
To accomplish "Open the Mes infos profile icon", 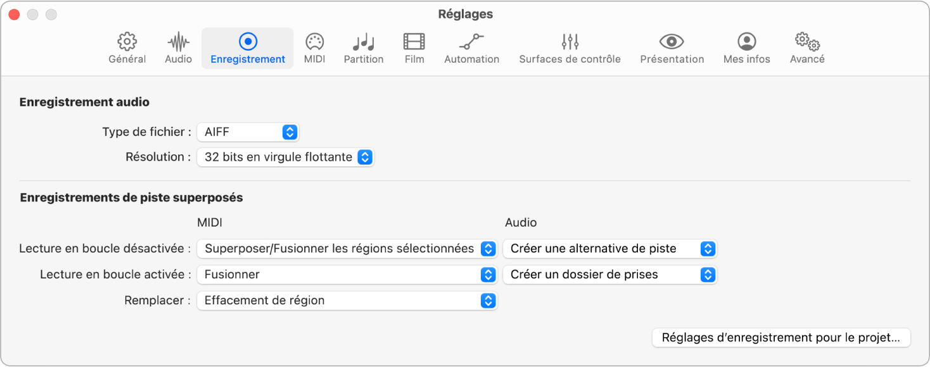I will 747,42.
